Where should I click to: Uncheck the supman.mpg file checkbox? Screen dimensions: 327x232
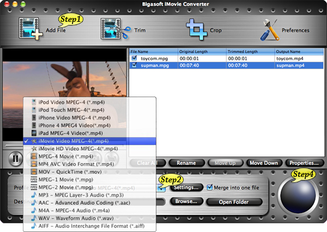click(134, 65)
